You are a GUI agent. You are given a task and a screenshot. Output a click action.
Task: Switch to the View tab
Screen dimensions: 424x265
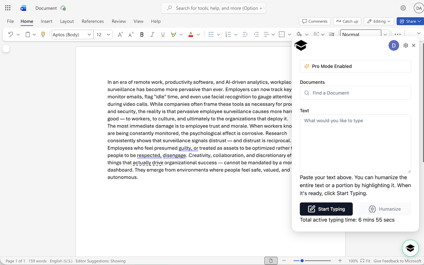[138, 21]
